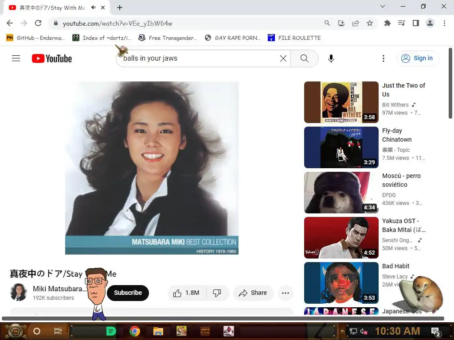
Task: Open Chrome extensions puzzle icon
Action: pyautogui.click(x=387, y=23)
